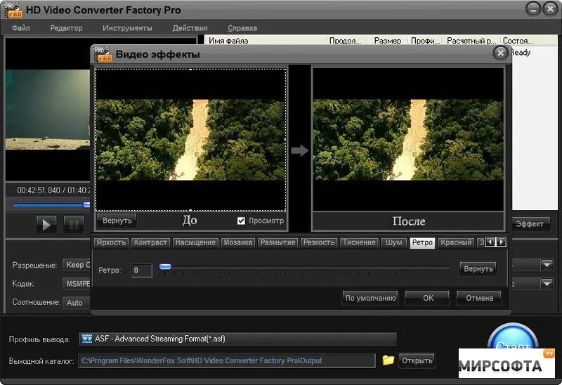The width and height of the screenshot is (562, 385).
Task: Click the main window playback seek handle
Action: click(x=86, y=204)
